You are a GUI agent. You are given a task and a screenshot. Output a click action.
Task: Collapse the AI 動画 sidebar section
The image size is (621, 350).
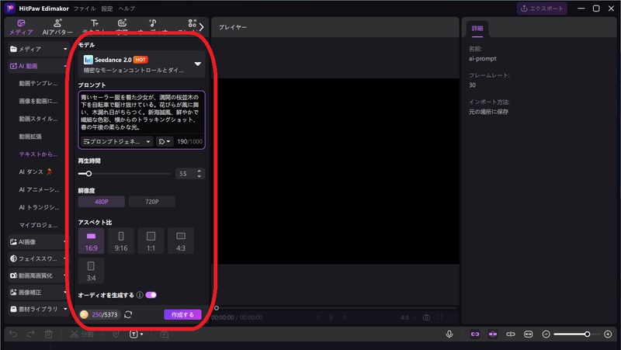click(38, 66)
